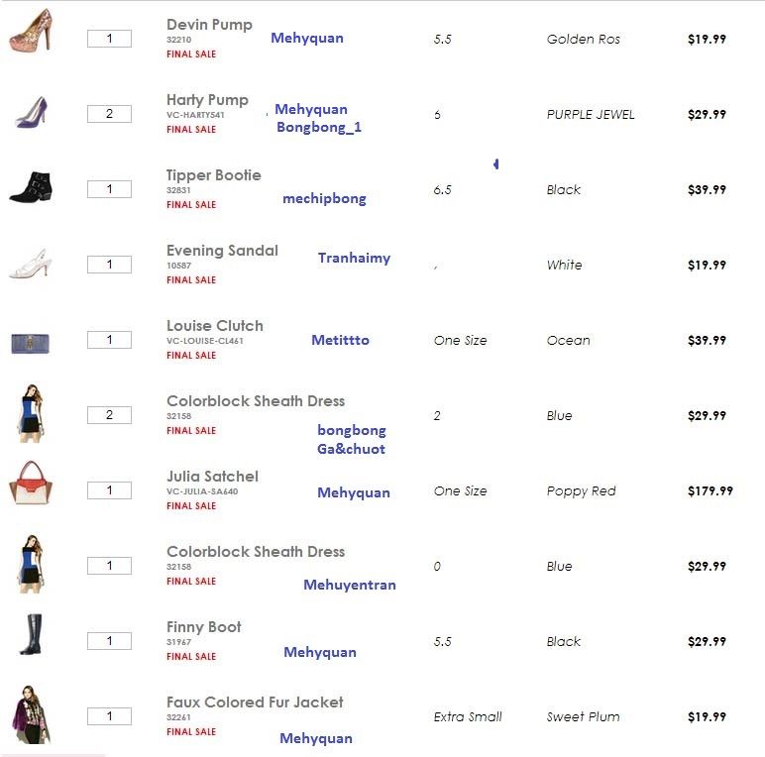Screen dimensions: 765x757
Task: Open the Louise Clutch product link
Action: coord(214,326)
